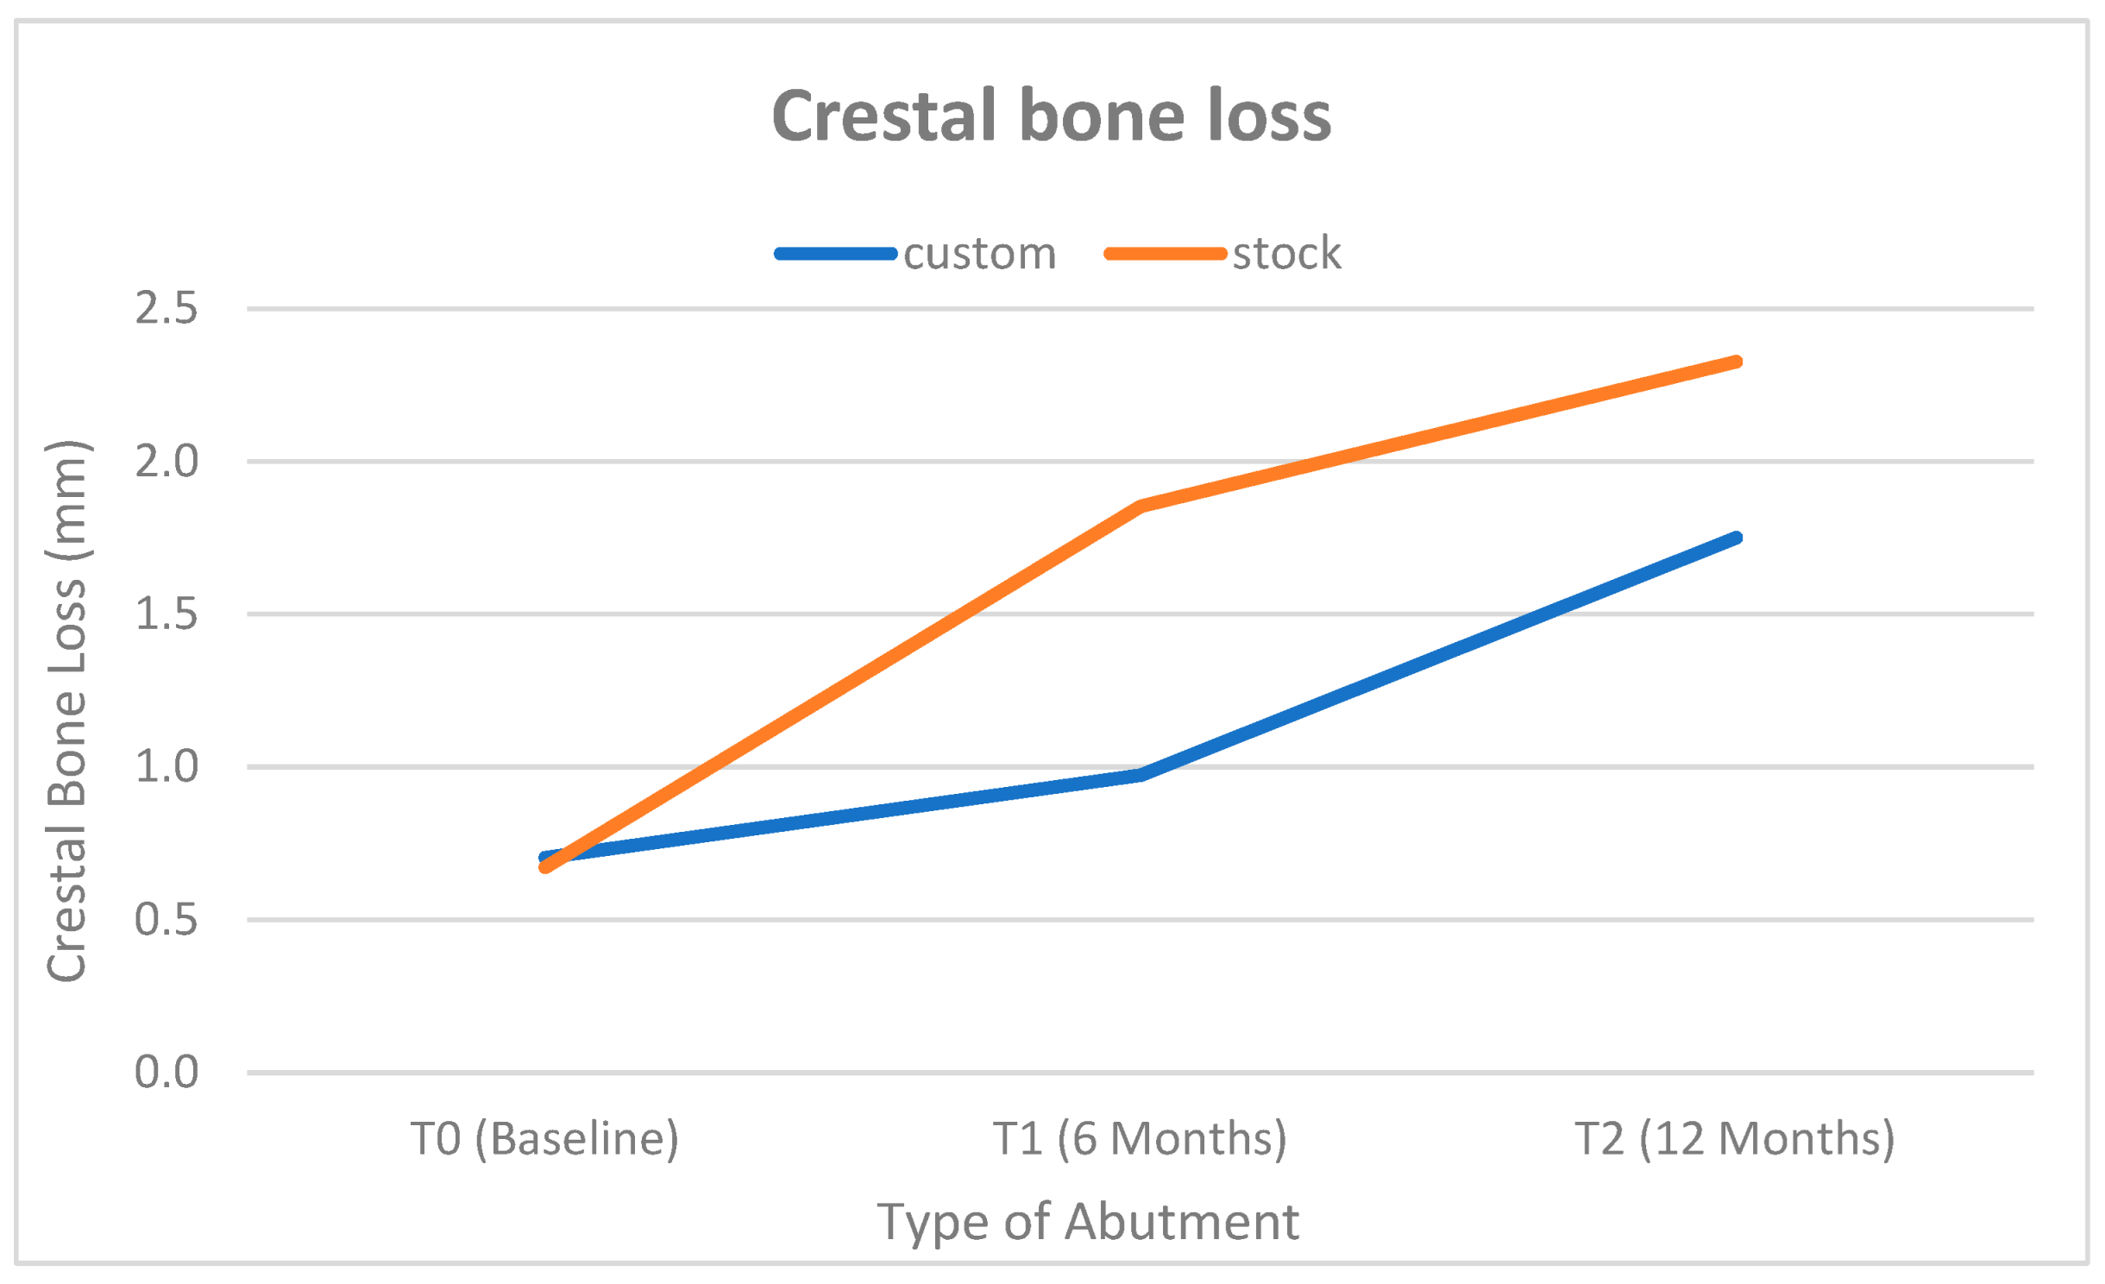Select the "T1 (6 Months)" axis label
This screenshot has height=1284, width=2105.
[1140, 1138]
